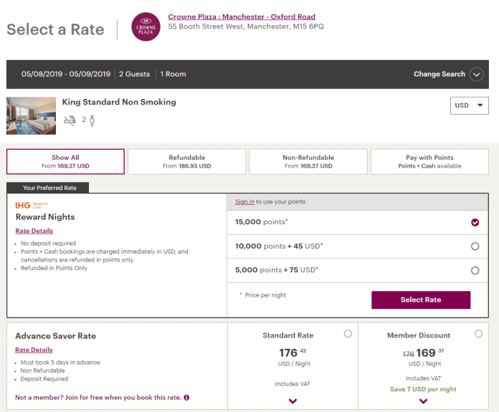Screen dimensions: 499x412
Task: Click the Crowne Plaza logo badge
Action: pyautogui.click(x=146, y=27)
